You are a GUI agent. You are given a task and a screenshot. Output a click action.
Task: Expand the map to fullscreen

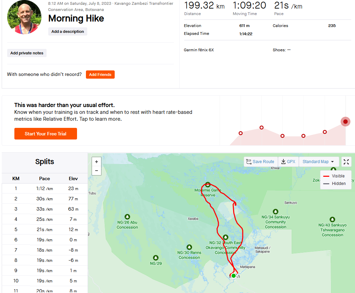tap(346, 162)
